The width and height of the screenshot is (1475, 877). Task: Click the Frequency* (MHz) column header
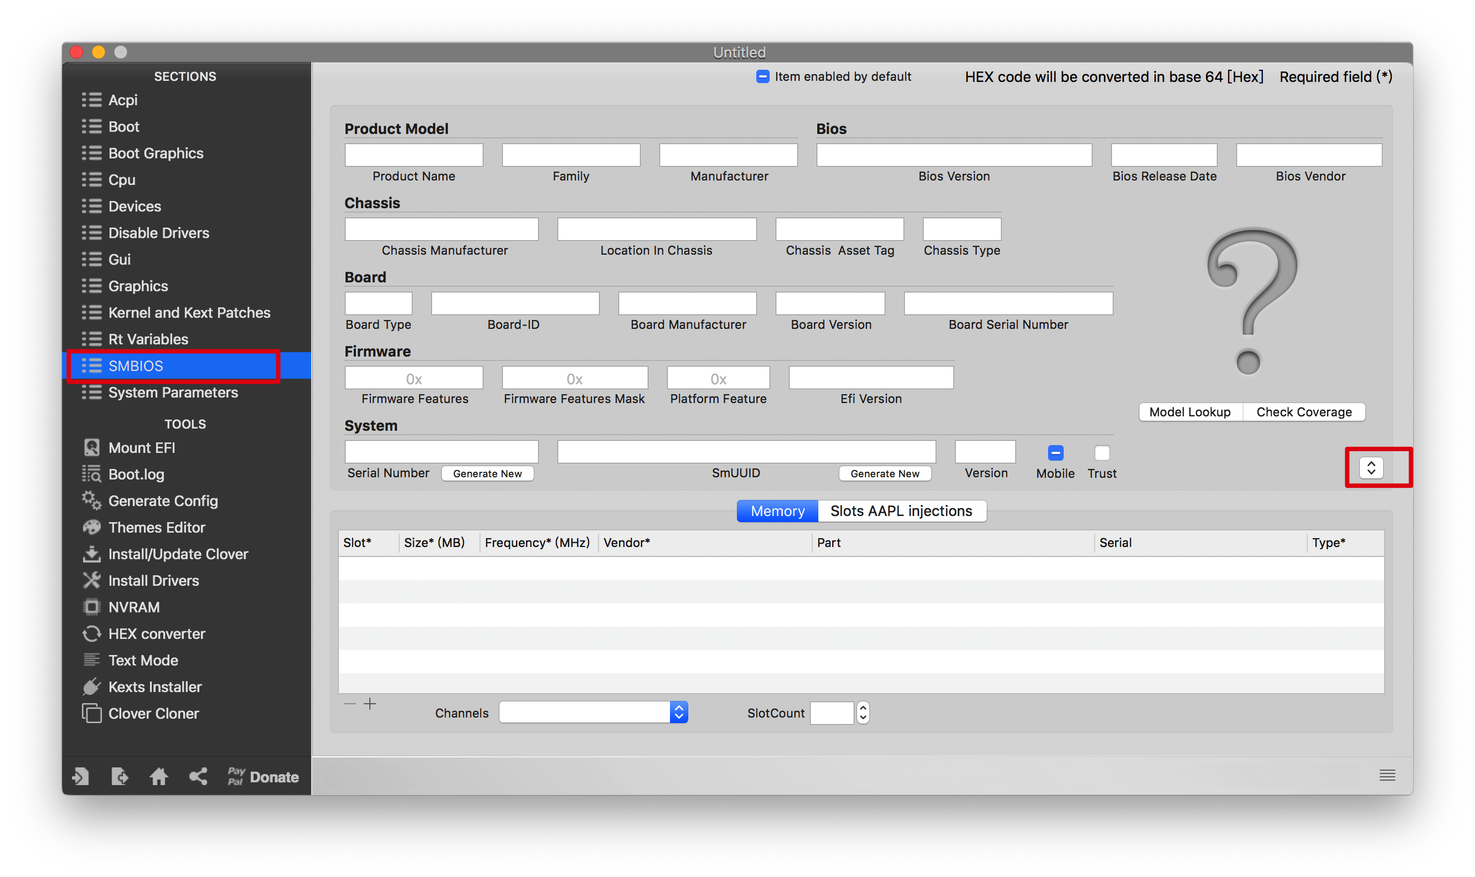(538, 543)
